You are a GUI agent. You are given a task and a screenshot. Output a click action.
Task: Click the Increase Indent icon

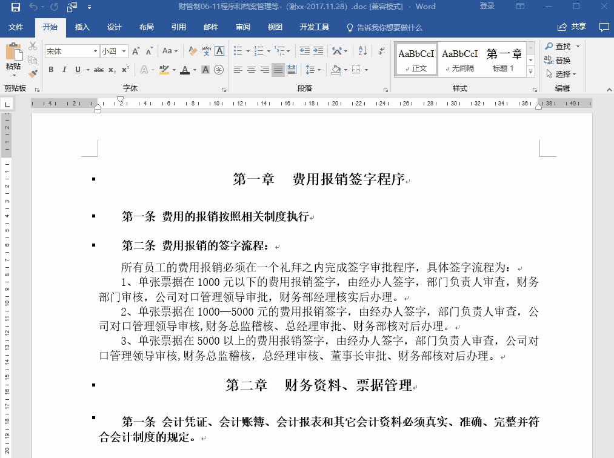[x=318, y=50]
